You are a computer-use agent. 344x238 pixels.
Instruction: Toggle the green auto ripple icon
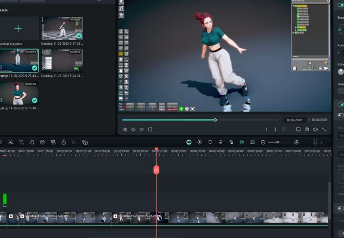242,142
